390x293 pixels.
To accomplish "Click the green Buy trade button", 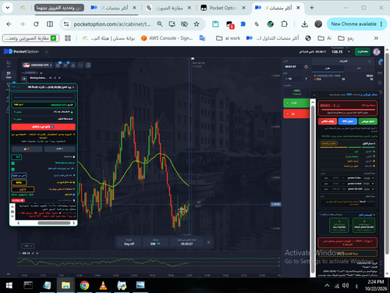I will 296,103.
